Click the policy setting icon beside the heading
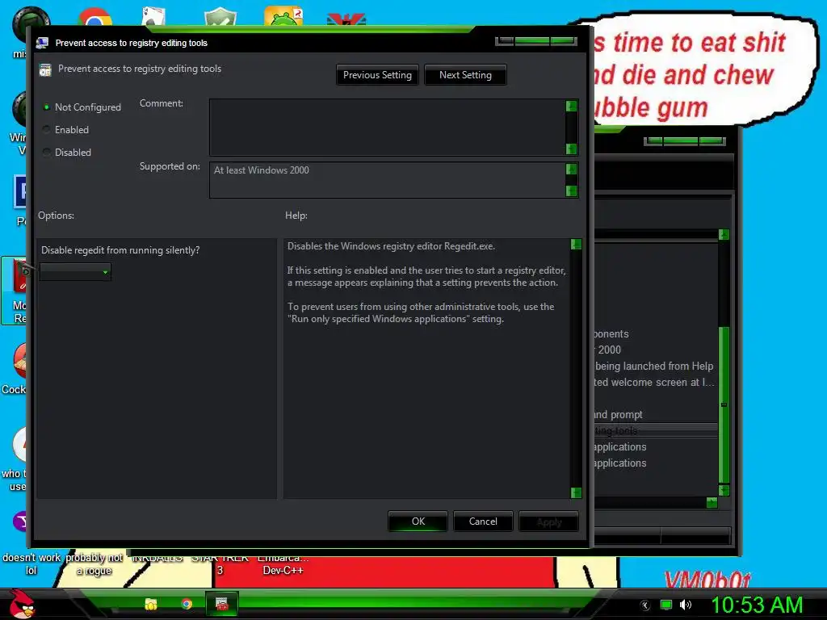 click(x=45, y=69)
